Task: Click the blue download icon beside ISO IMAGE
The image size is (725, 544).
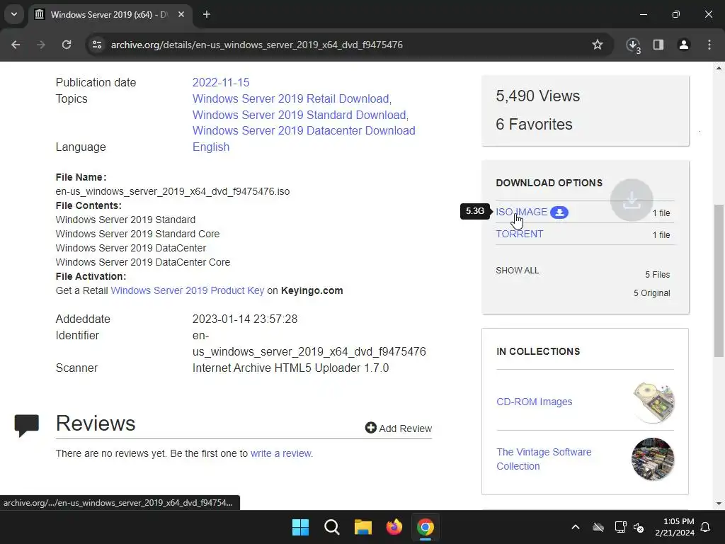Action: point(559,212)
